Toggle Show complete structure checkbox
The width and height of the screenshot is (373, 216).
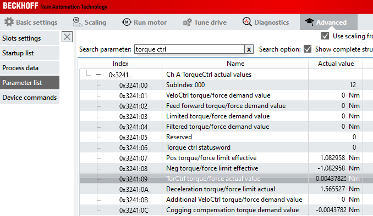[x=308, y=49]
